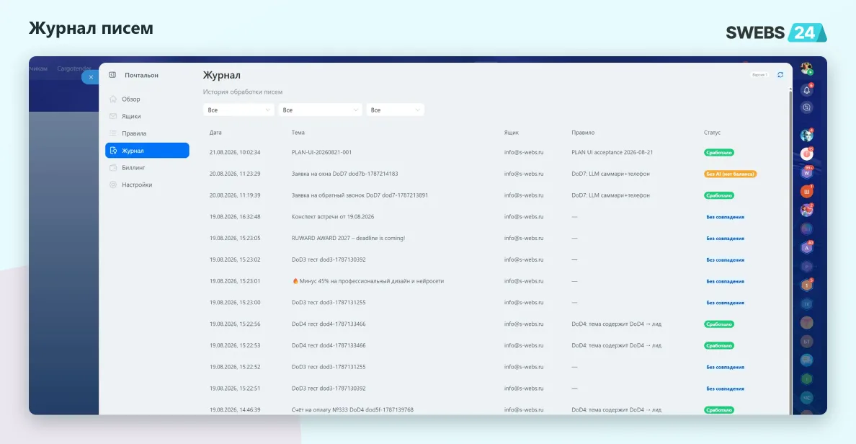Click the Ящики envelope icon
This screenshot has height=444, width=856.
(x=113, y=116)
